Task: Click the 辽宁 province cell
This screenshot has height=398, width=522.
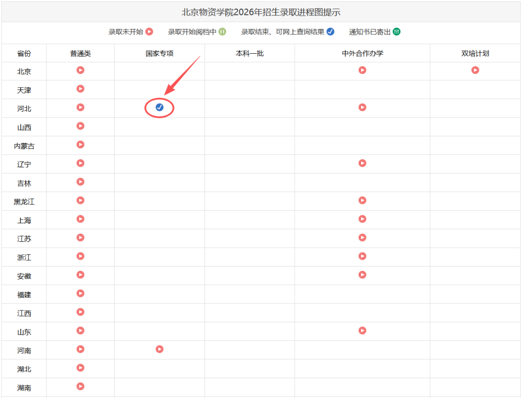Action: 24,164
